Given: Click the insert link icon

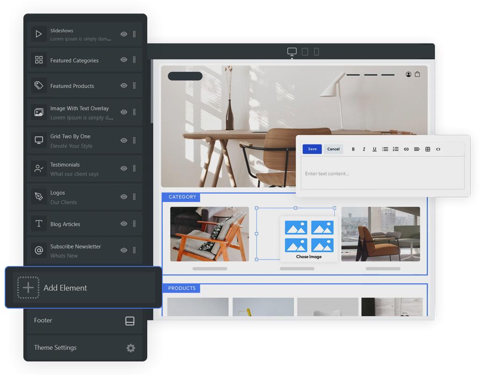Looking at the screenshot, I should [406, 149].
